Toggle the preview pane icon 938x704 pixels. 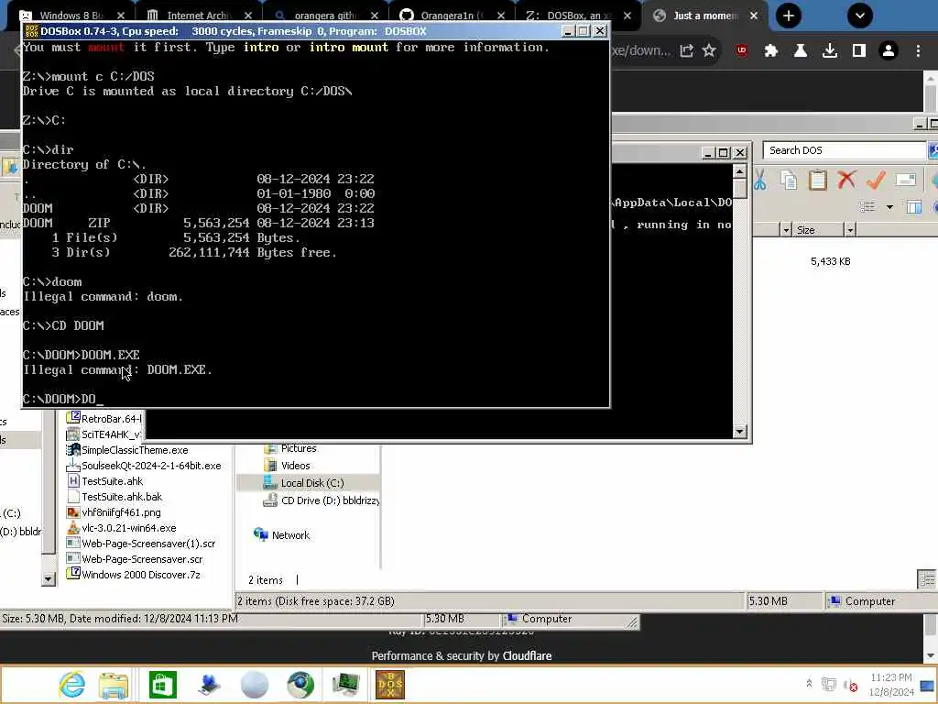(x=914, y=207)
